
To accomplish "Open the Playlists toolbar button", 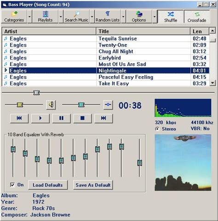I will 45,17.
